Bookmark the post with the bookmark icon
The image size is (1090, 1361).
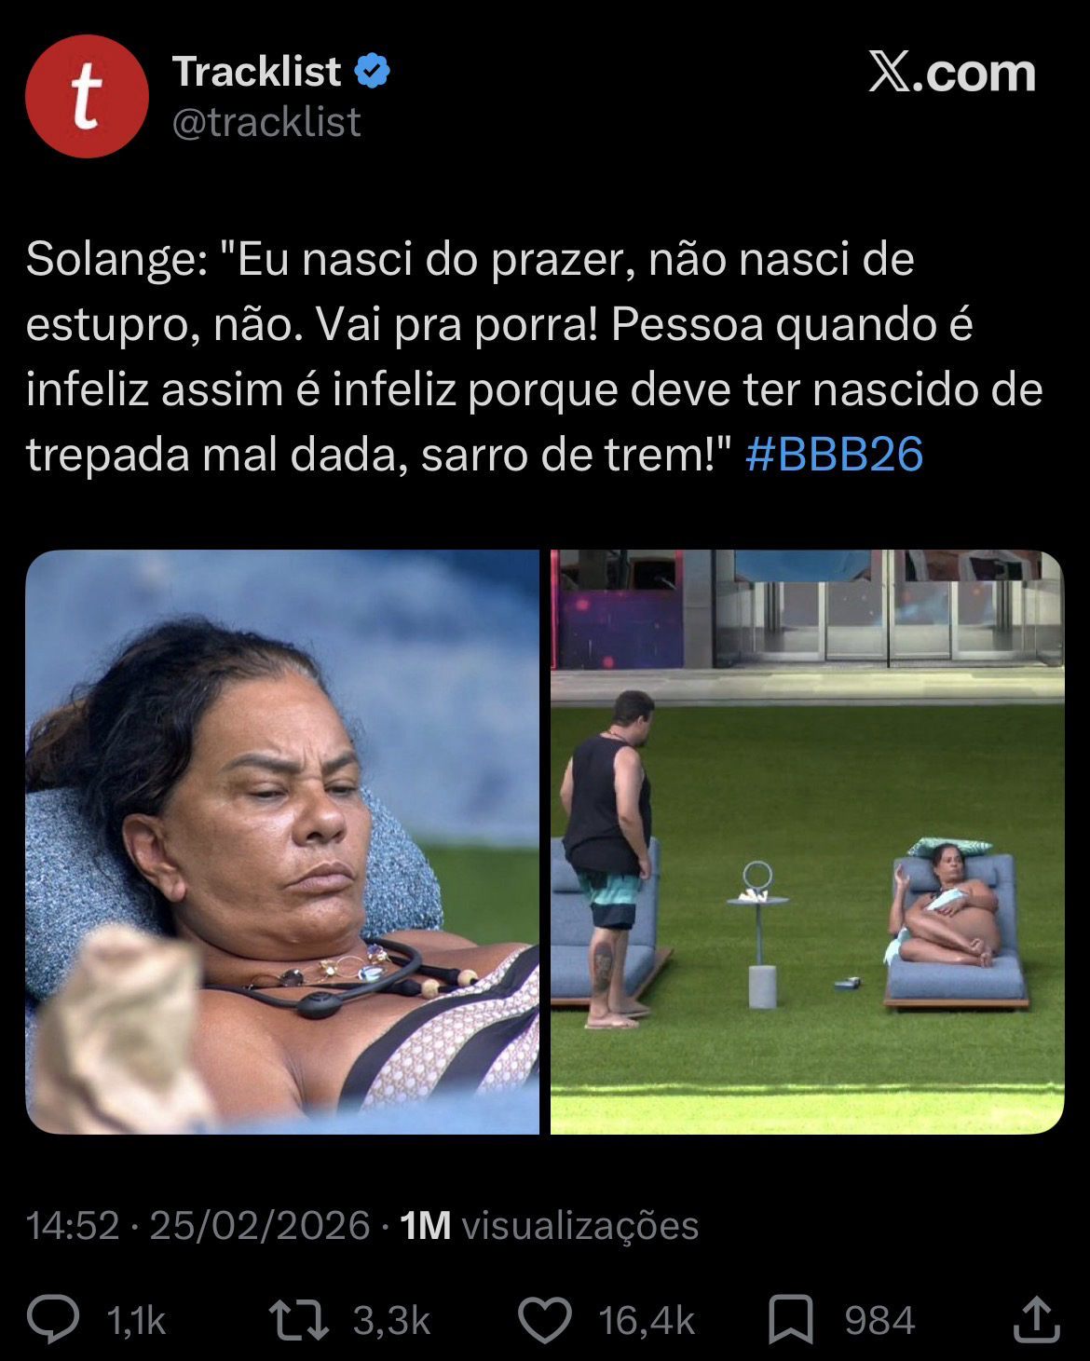click(791, 1319)
